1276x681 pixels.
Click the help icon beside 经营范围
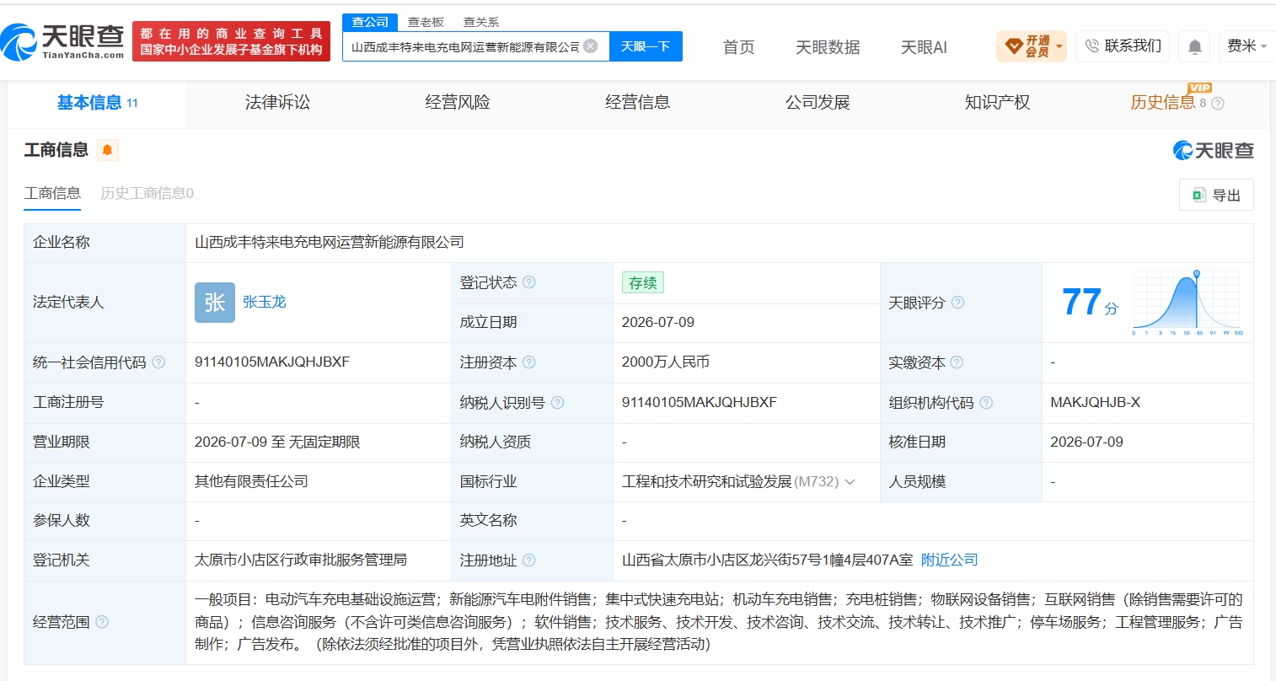[102, 622]
